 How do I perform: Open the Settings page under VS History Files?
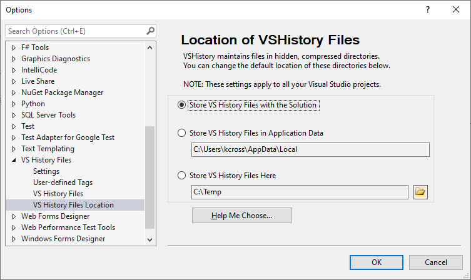pyautogui.click(x=46, y=171)
